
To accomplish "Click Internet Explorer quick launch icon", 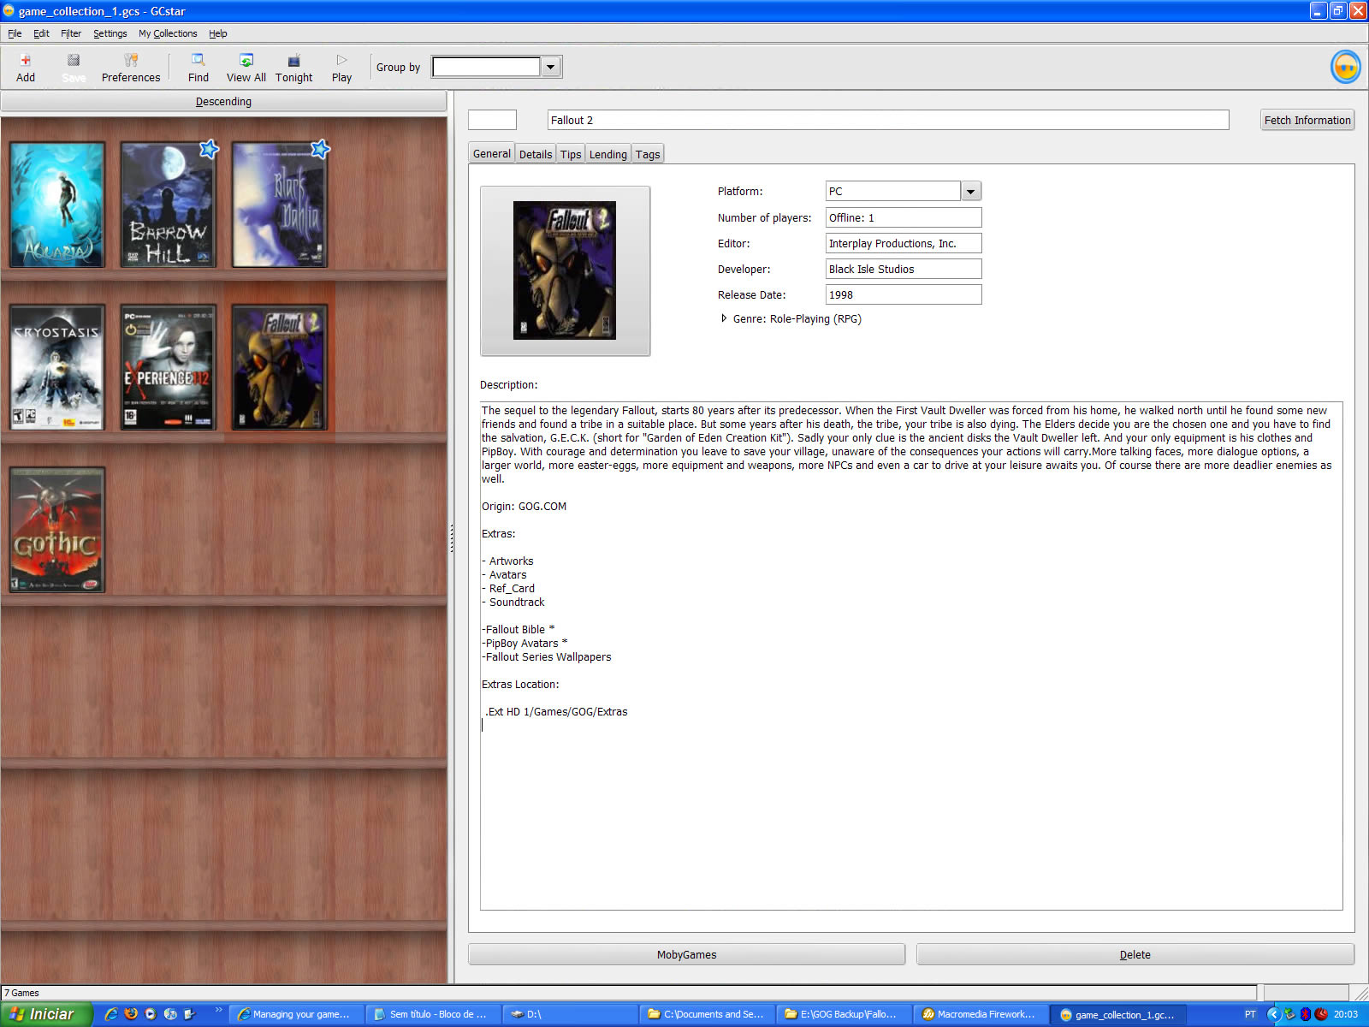I will (x=111, y=1014).
